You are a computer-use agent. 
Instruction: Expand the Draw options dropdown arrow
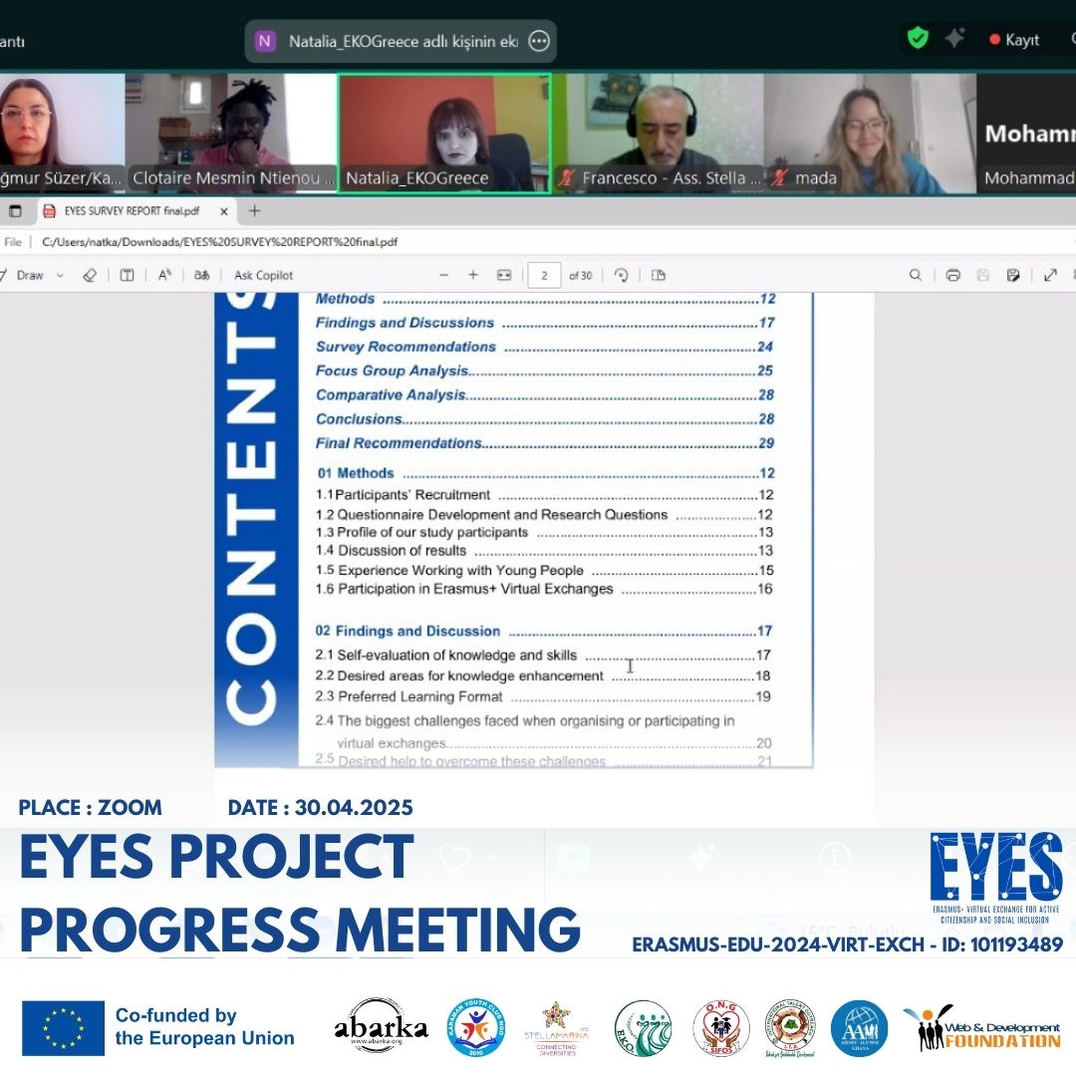click(x=61, y=275)
